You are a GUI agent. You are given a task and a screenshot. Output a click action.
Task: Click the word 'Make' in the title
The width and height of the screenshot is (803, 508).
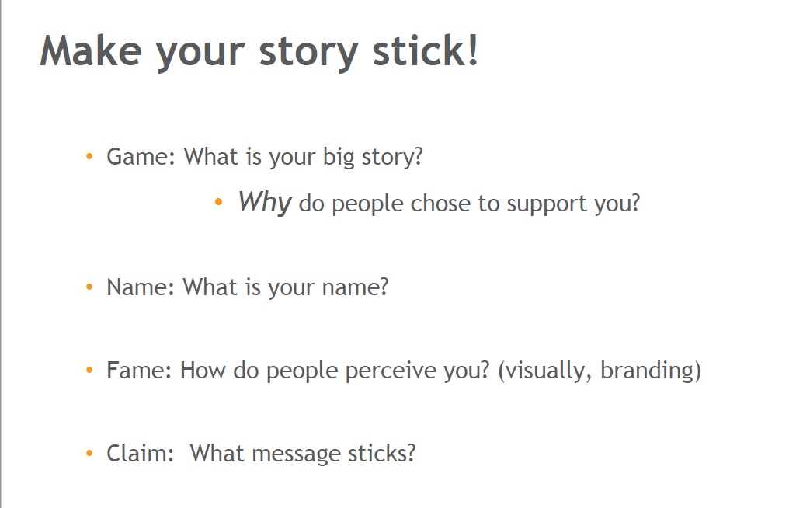91,50
